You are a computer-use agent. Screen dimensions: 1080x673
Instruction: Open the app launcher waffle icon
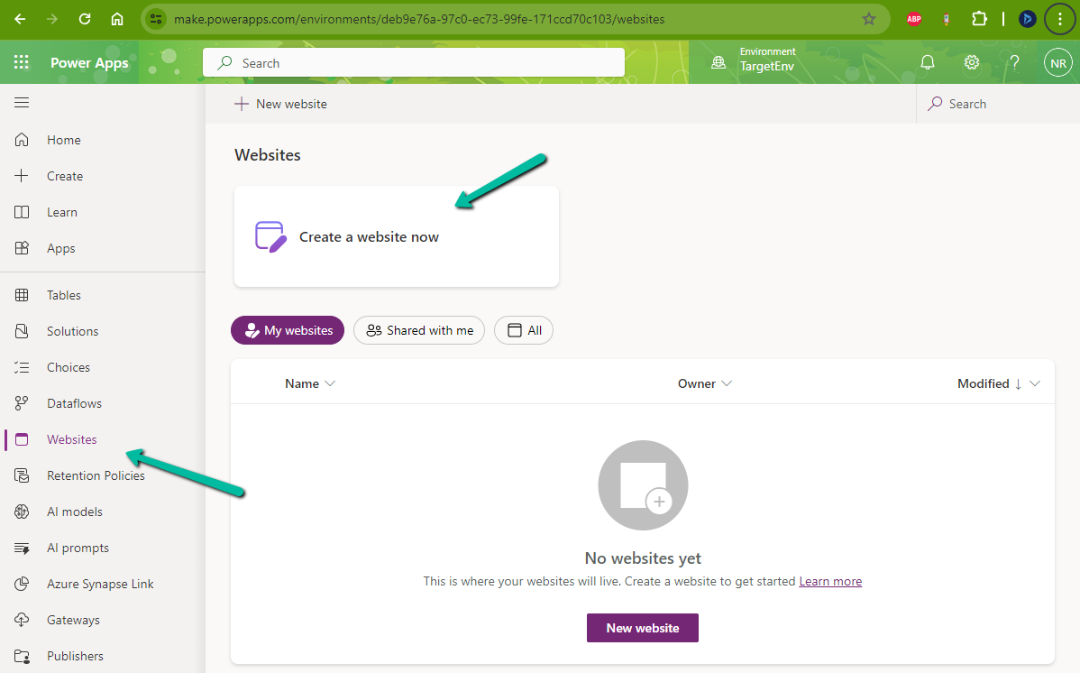click(x=22, y=62)
